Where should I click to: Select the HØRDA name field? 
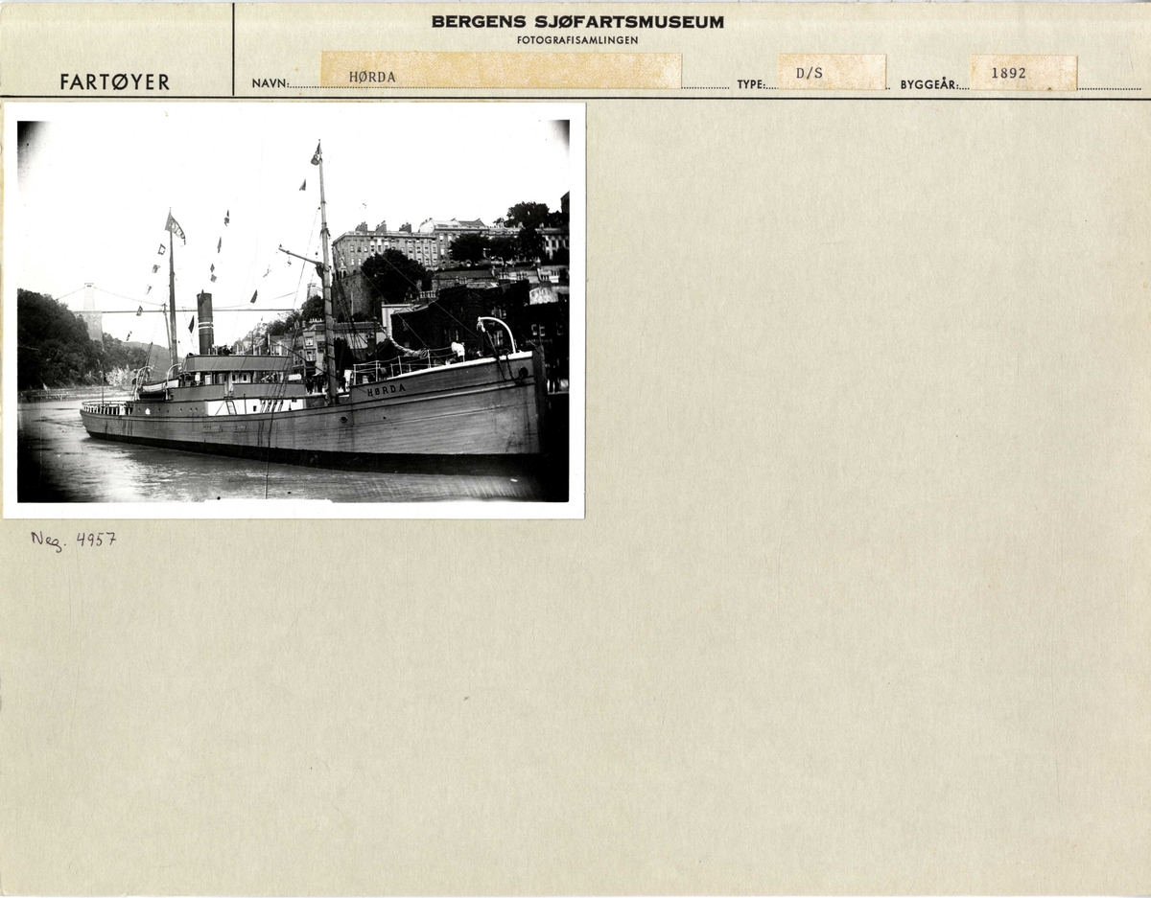(x=501, y=72)
